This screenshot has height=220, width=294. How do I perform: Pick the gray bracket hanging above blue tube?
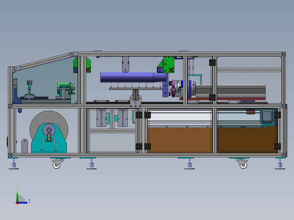pos(126,64)
